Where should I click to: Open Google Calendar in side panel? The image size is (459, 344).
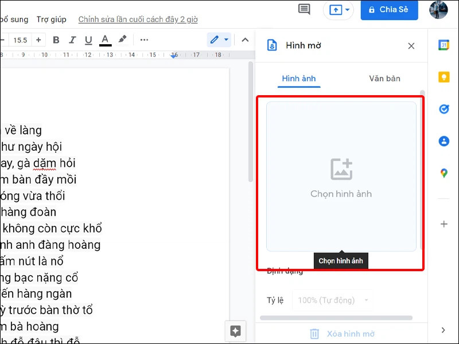[444, 45]
